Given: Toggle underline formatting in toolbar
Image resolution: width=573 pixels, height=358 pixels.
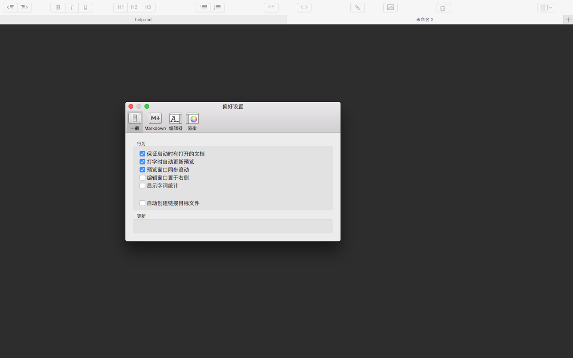Looking at the screenshot, I should 86,7.
